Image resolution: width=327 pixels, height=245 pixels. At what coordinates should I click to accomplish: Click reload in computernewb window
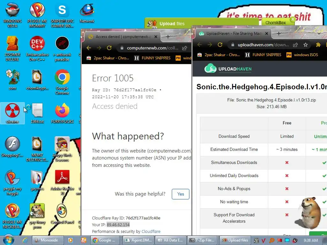pos(109,48)
